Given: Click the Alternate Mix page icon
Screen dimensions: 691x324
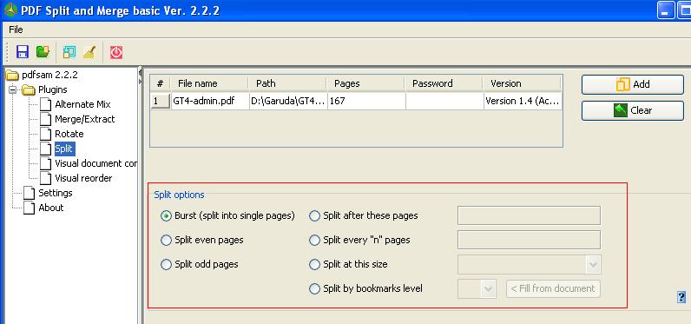Looking at the screenshot, I should coord(46,104).
